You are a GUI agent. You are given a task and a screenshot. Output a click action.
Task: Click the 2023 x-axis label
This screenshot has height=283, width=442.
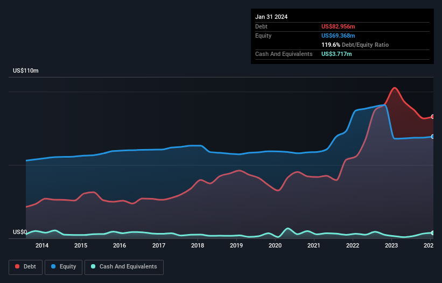click(391, 245)
